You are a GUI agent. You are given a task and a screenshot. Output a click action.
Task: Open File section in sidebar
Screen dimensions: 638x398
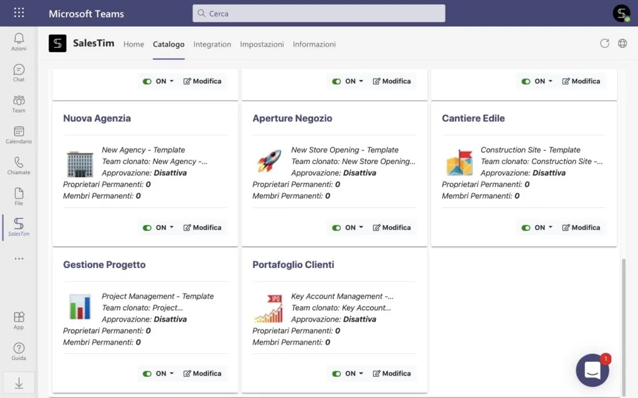coord(19,197)
